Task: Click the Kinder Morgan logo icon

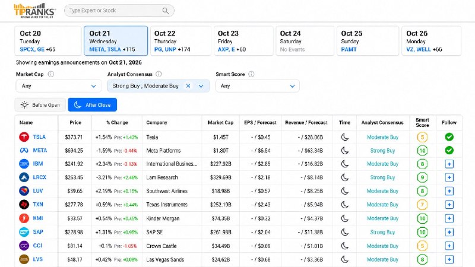Action: tap(24, 218)
